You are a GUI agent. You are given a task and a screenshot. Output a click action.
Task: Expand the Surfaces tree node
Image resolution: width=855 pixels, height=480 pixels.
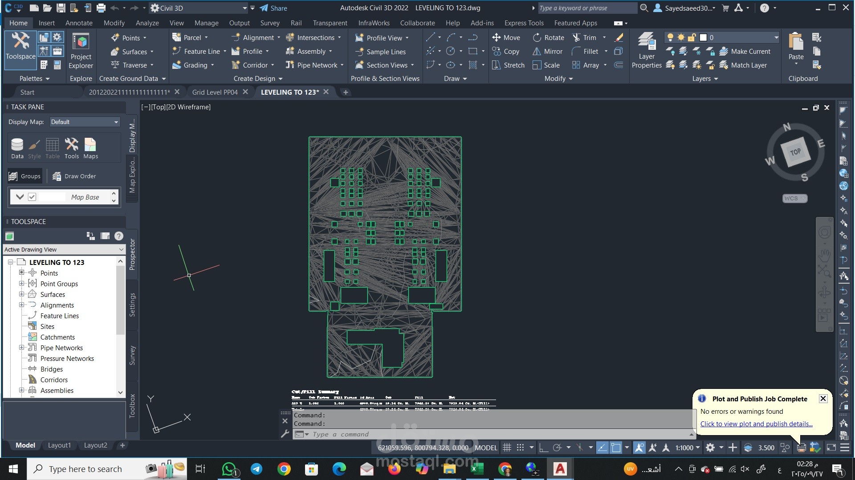click(21, 294)
